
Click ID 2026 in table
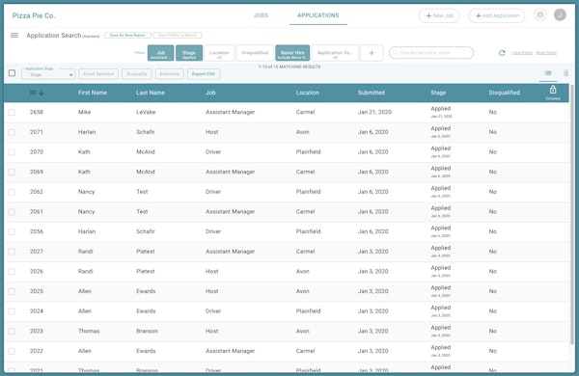click(37, 271)
